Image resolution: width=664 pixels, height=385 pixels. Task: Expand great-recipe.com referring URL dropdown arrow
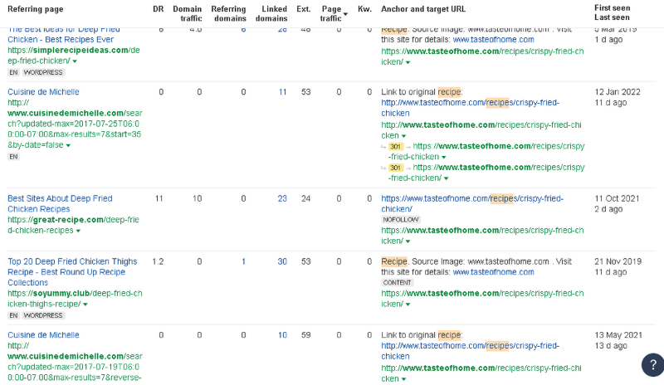(78, 231)
